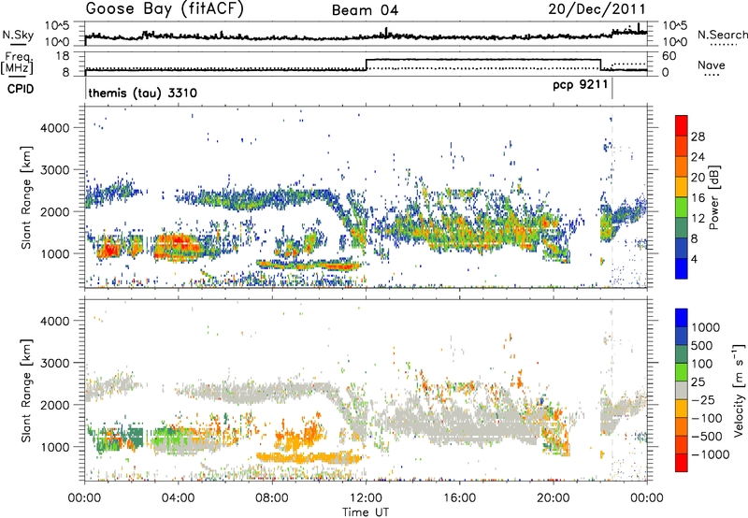Viewport: 748px width, 518px height.
Task: Click the '08:00' time axis label
Action: (272, 498)
